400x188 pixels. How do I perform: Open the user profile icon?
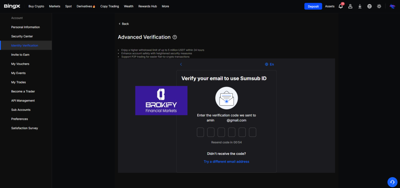350,6
